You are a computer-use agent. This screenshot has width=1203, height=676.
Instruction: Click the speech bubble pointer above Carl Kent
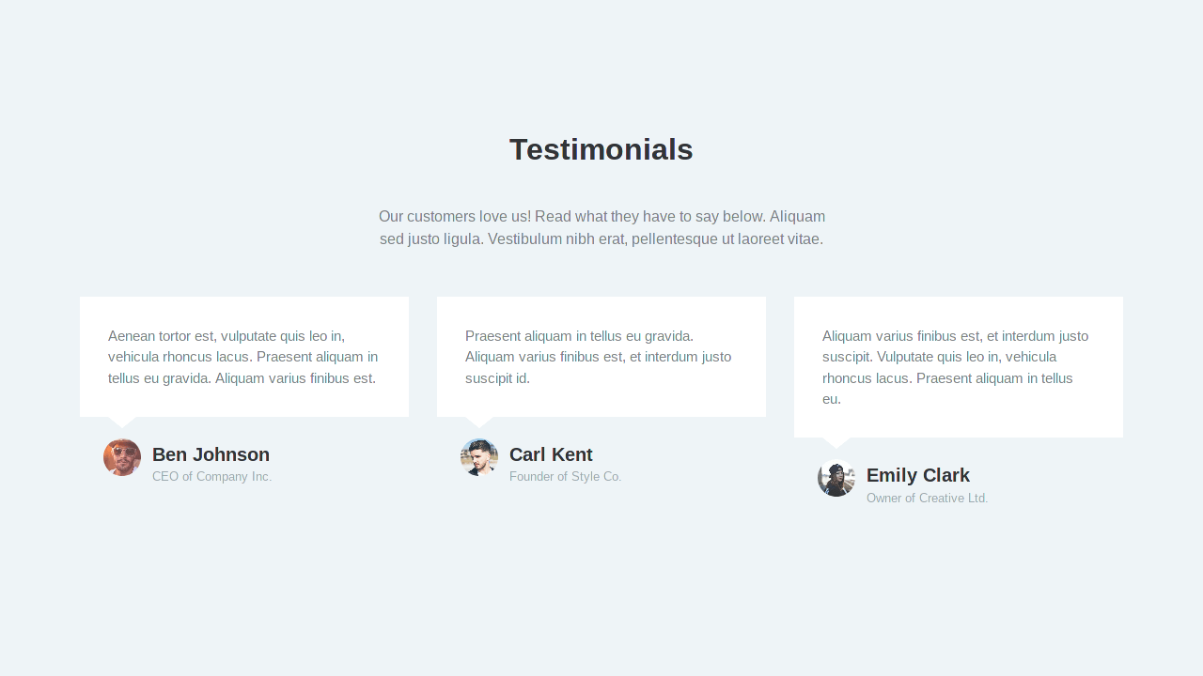point(479,422)
